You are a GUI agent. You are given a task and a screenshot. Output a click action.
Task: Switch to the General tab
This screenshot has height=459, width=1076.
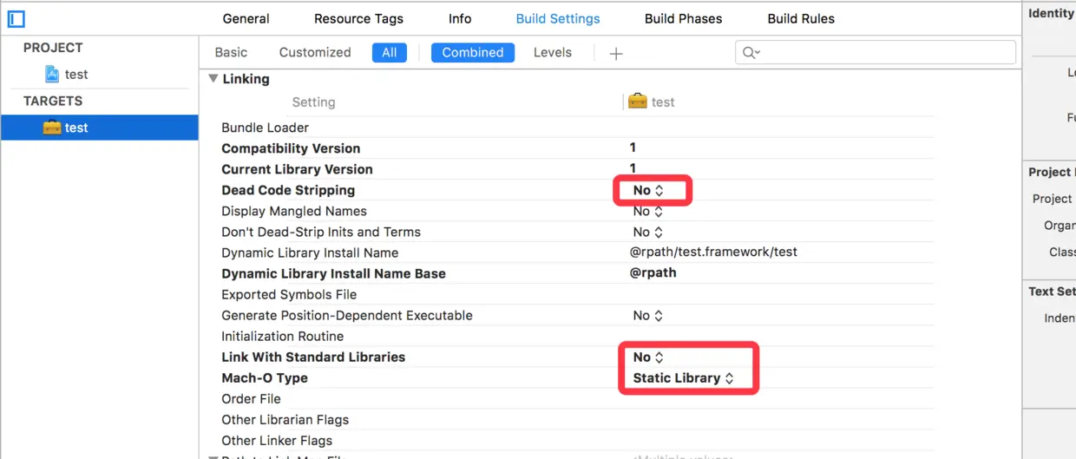point(246,18)
